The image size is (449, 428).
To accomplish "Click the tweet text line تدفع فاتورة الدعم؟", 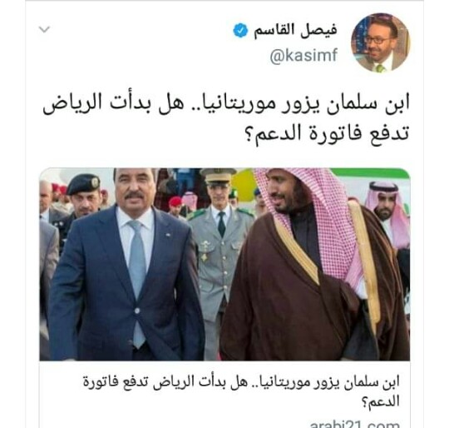I will click(328, 133).
